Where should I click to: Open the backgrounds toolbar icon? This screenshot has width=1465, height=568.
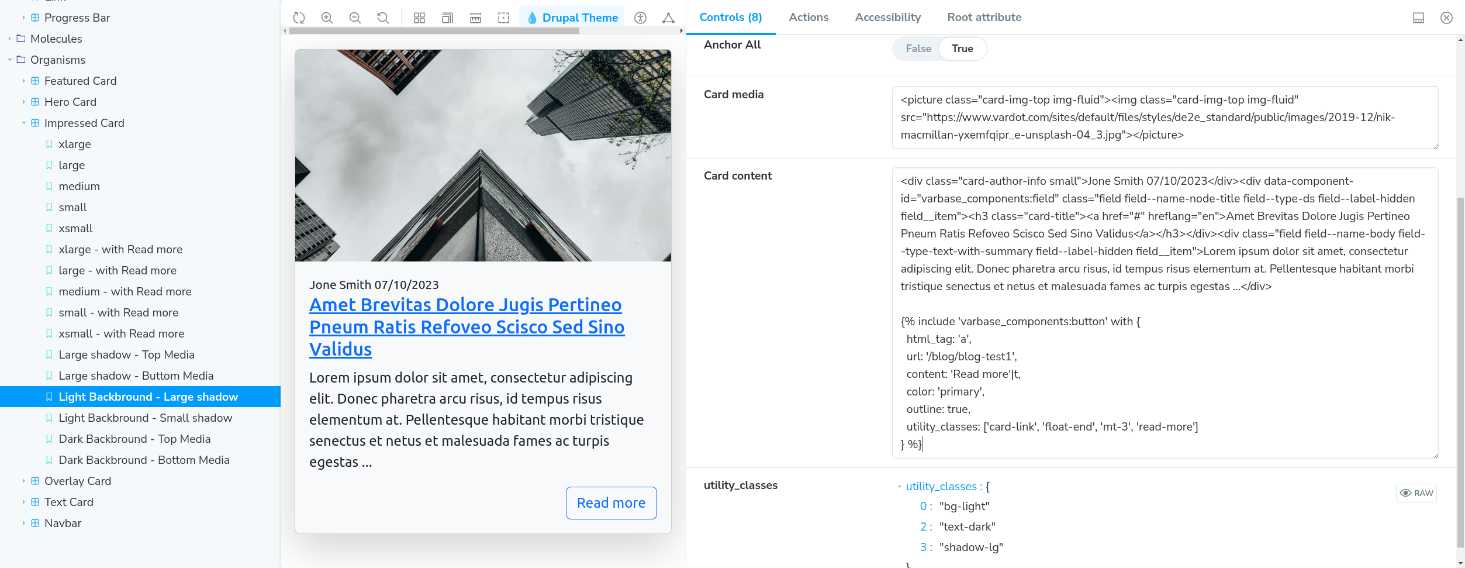[447, 18]
